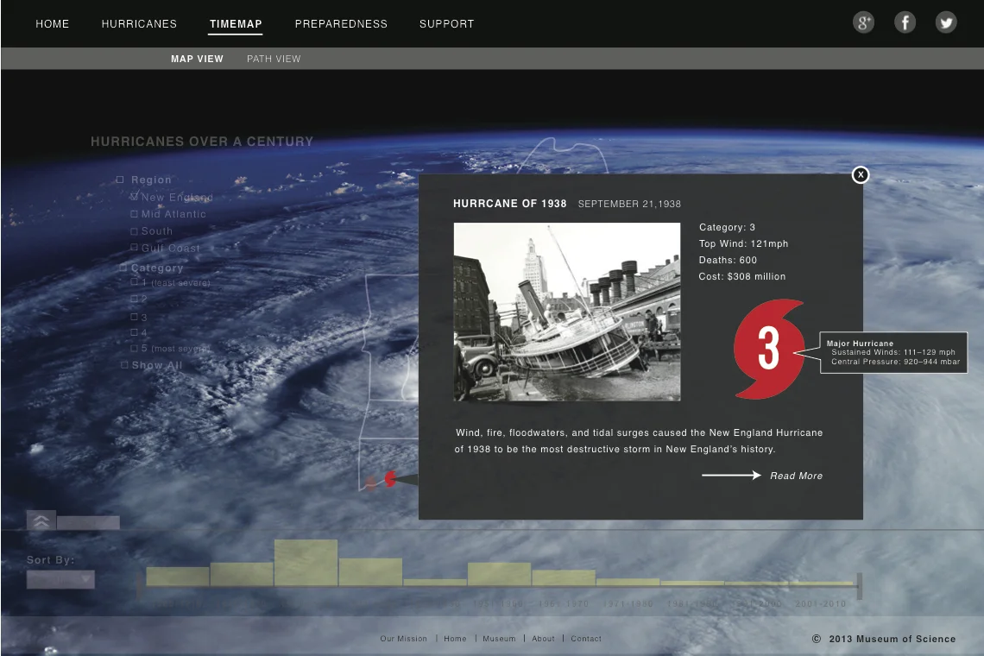Image resolution: width=984 pixels, height=656 pixels.
Task: Switch to the PATH VIEW tab
Action: [274, 59]
